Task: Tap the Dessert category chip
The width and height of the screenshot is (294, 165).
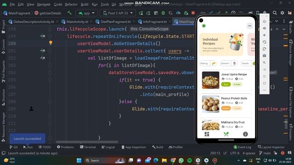Action: pyautogui.click(x=229, y=63)
